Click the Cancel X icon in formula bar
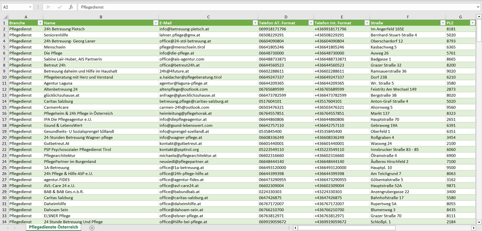Screen dimensions: 482x231 tap(48, 7)
